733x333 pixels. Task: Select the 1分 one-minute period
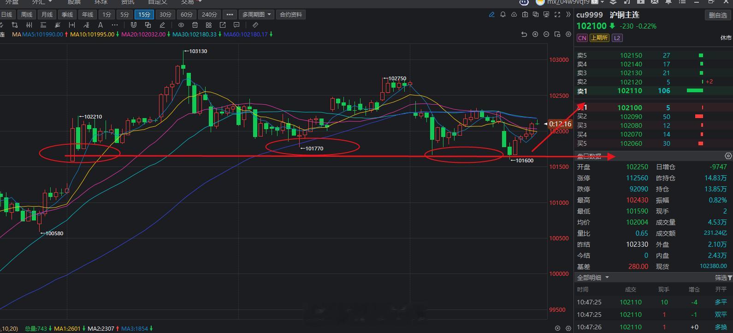point(106,15)
